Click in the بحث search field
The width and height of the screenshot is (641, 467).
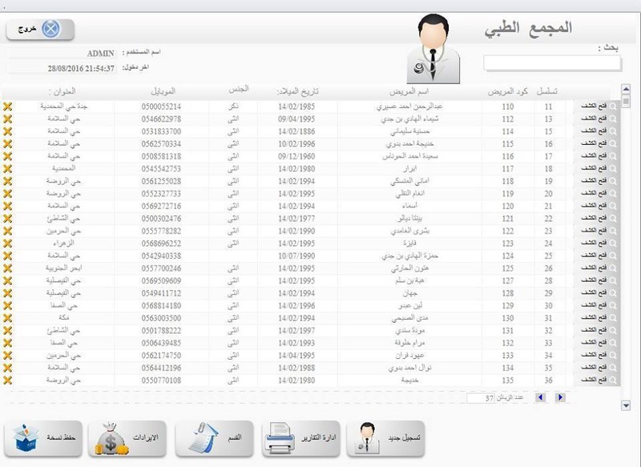pyautogui.click(x=552, y=62)
